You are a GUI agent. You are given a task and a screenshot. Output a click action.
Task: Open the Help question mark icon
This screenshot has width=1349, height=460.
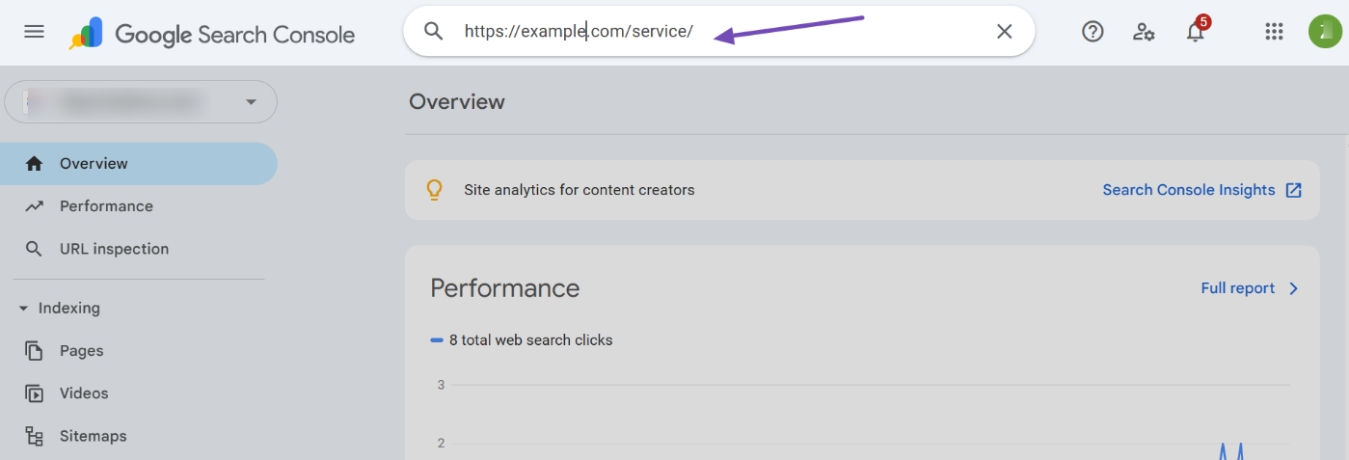[x=1093, y=32]
